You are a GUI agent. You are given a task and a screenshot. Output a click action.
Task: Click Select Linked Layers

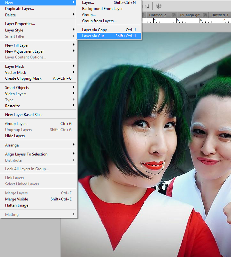coord(38,184)
